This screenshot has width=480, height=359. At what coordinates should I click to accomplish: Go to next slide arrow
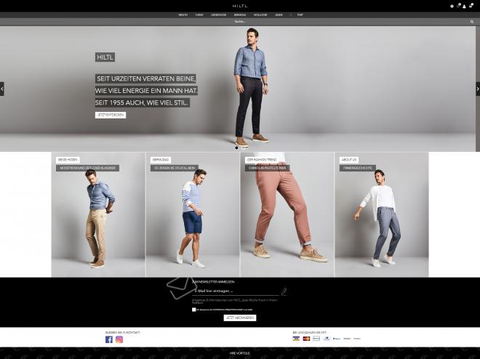pyautogui.click(x=478, y=89)
